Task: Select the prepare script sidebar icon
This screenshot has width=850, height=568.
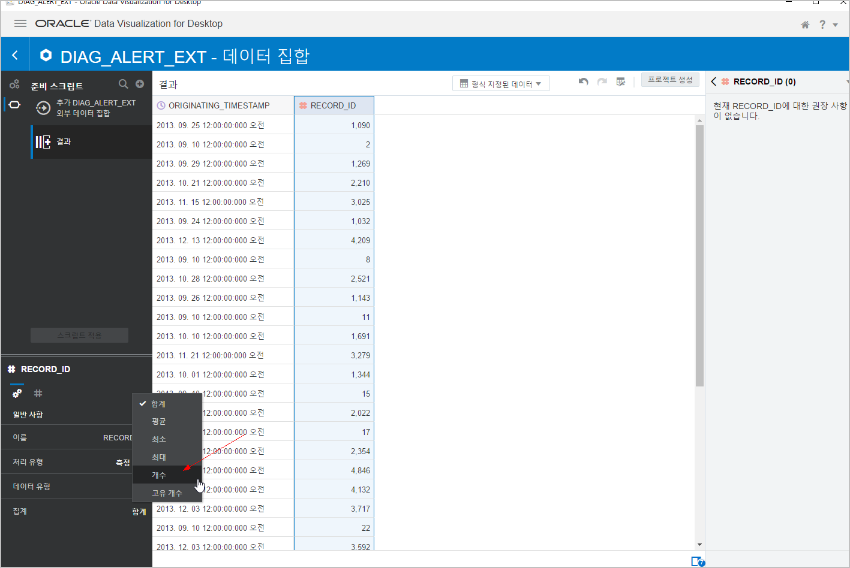Action: (14, 105)
